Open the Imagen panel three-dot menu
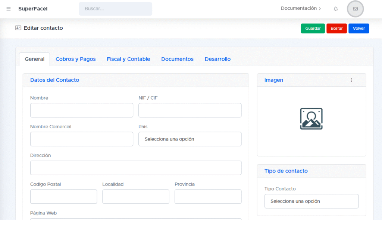This screenshot has width=382, height=229. pos(351,80)
